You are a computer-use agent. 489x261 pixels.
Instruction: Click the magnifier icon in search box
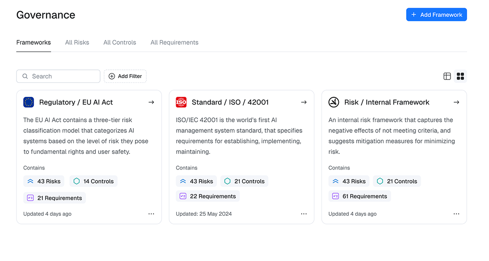pos(26,76)
